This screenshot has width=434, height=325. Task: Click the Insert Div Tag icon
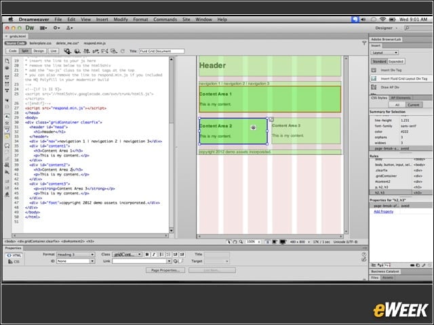tap(374, 70)
